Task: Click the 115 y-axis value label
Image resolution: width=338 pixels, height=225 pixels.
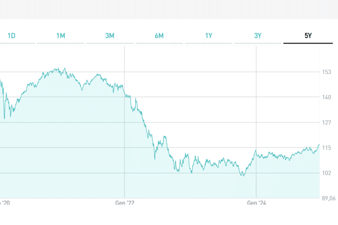Action: tap(327, 148)
